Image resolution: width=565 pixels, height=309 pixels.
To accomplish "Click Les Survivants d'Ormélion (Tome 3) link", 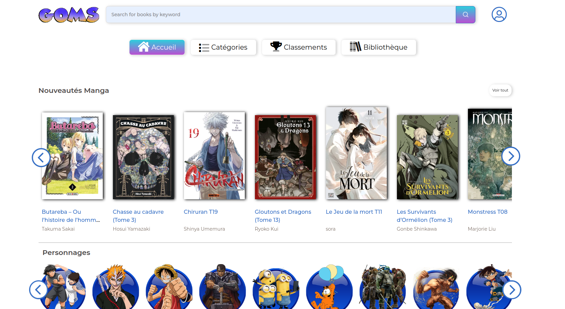I will coord(425,216).
